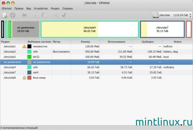
Task: Click the 25.82 ГиБ free cell
Action: coord(155,73)
